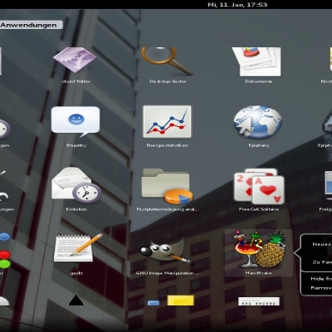Select the 'Zu Fav...' context menu entry

322,262
